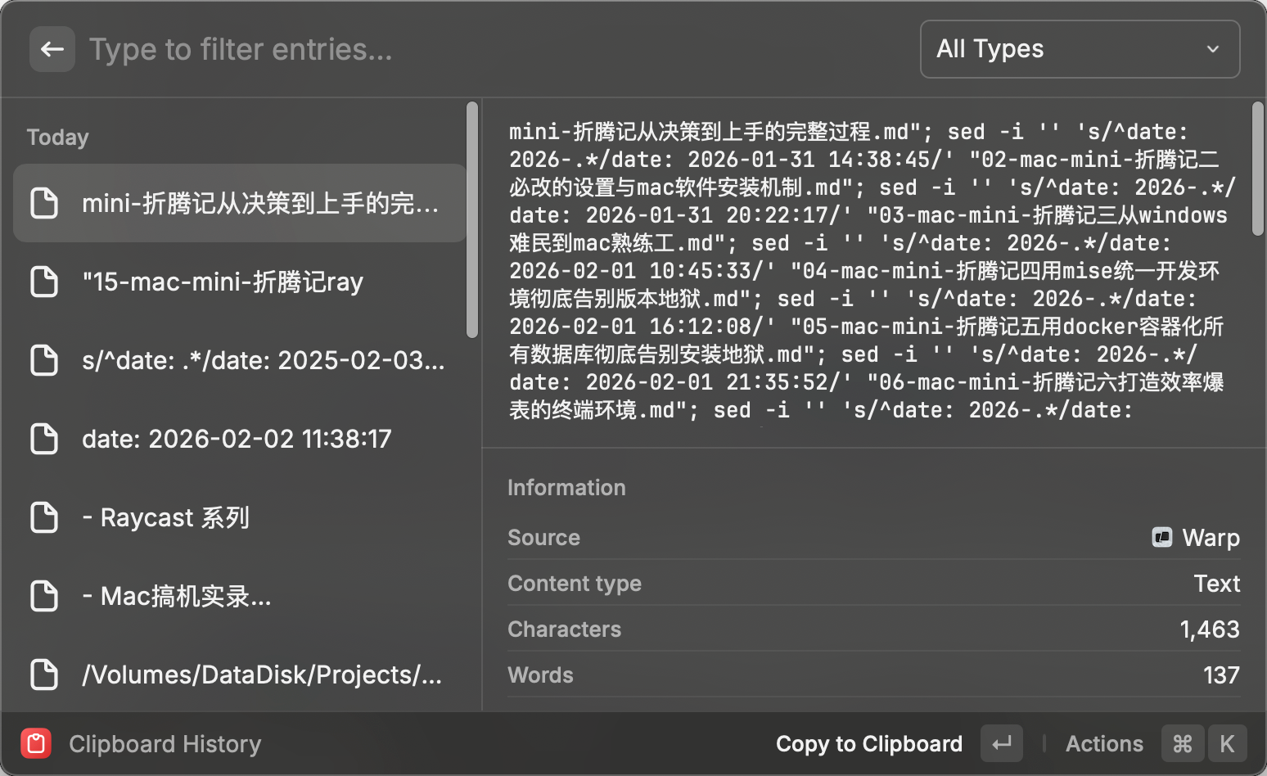Click document icon of s/^date: 2025-02-03 entry
Viewport: 1267px width, 776px height.
(x=44, y=360)
